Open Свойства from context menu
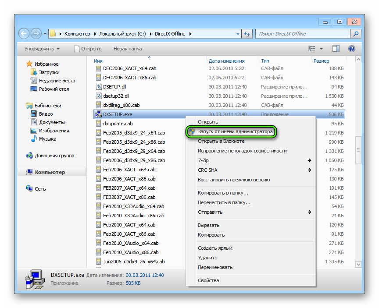The width and height of the screenshot is (379, 308). 250,280
